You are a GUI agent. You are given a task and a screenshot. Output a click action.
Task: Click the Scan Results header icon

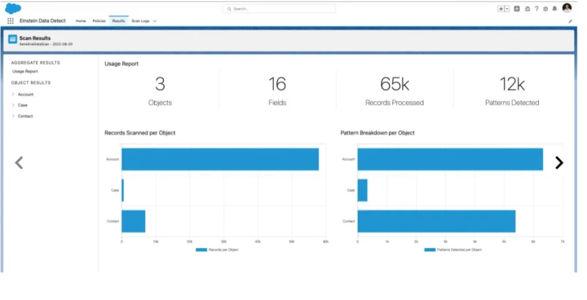pyautogui.click(x=13, y=40)
